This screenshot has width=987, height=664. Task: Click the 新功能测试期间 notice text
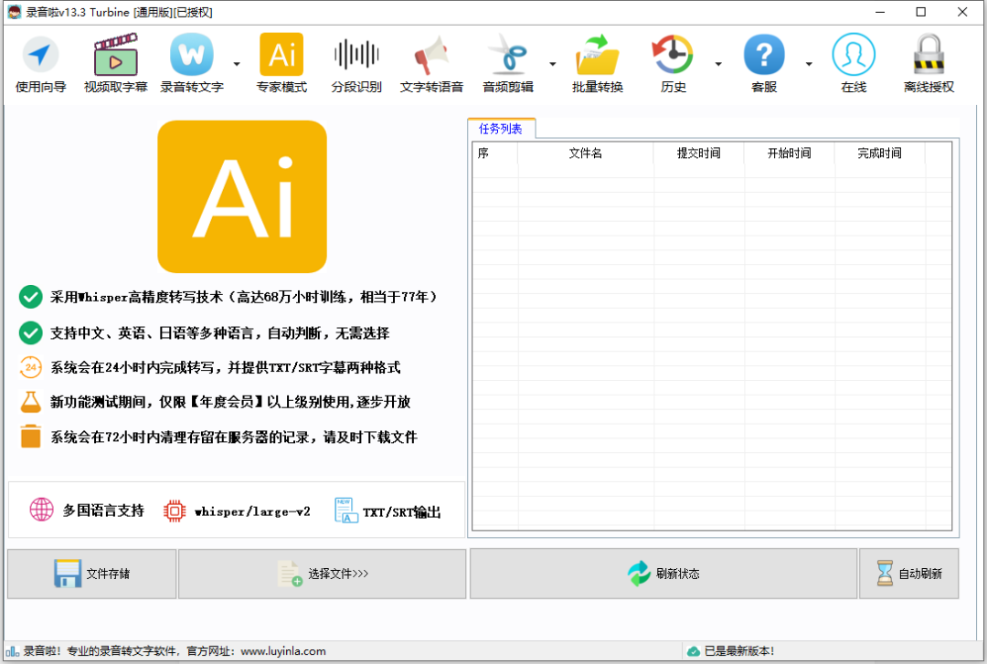pos(230,402)
